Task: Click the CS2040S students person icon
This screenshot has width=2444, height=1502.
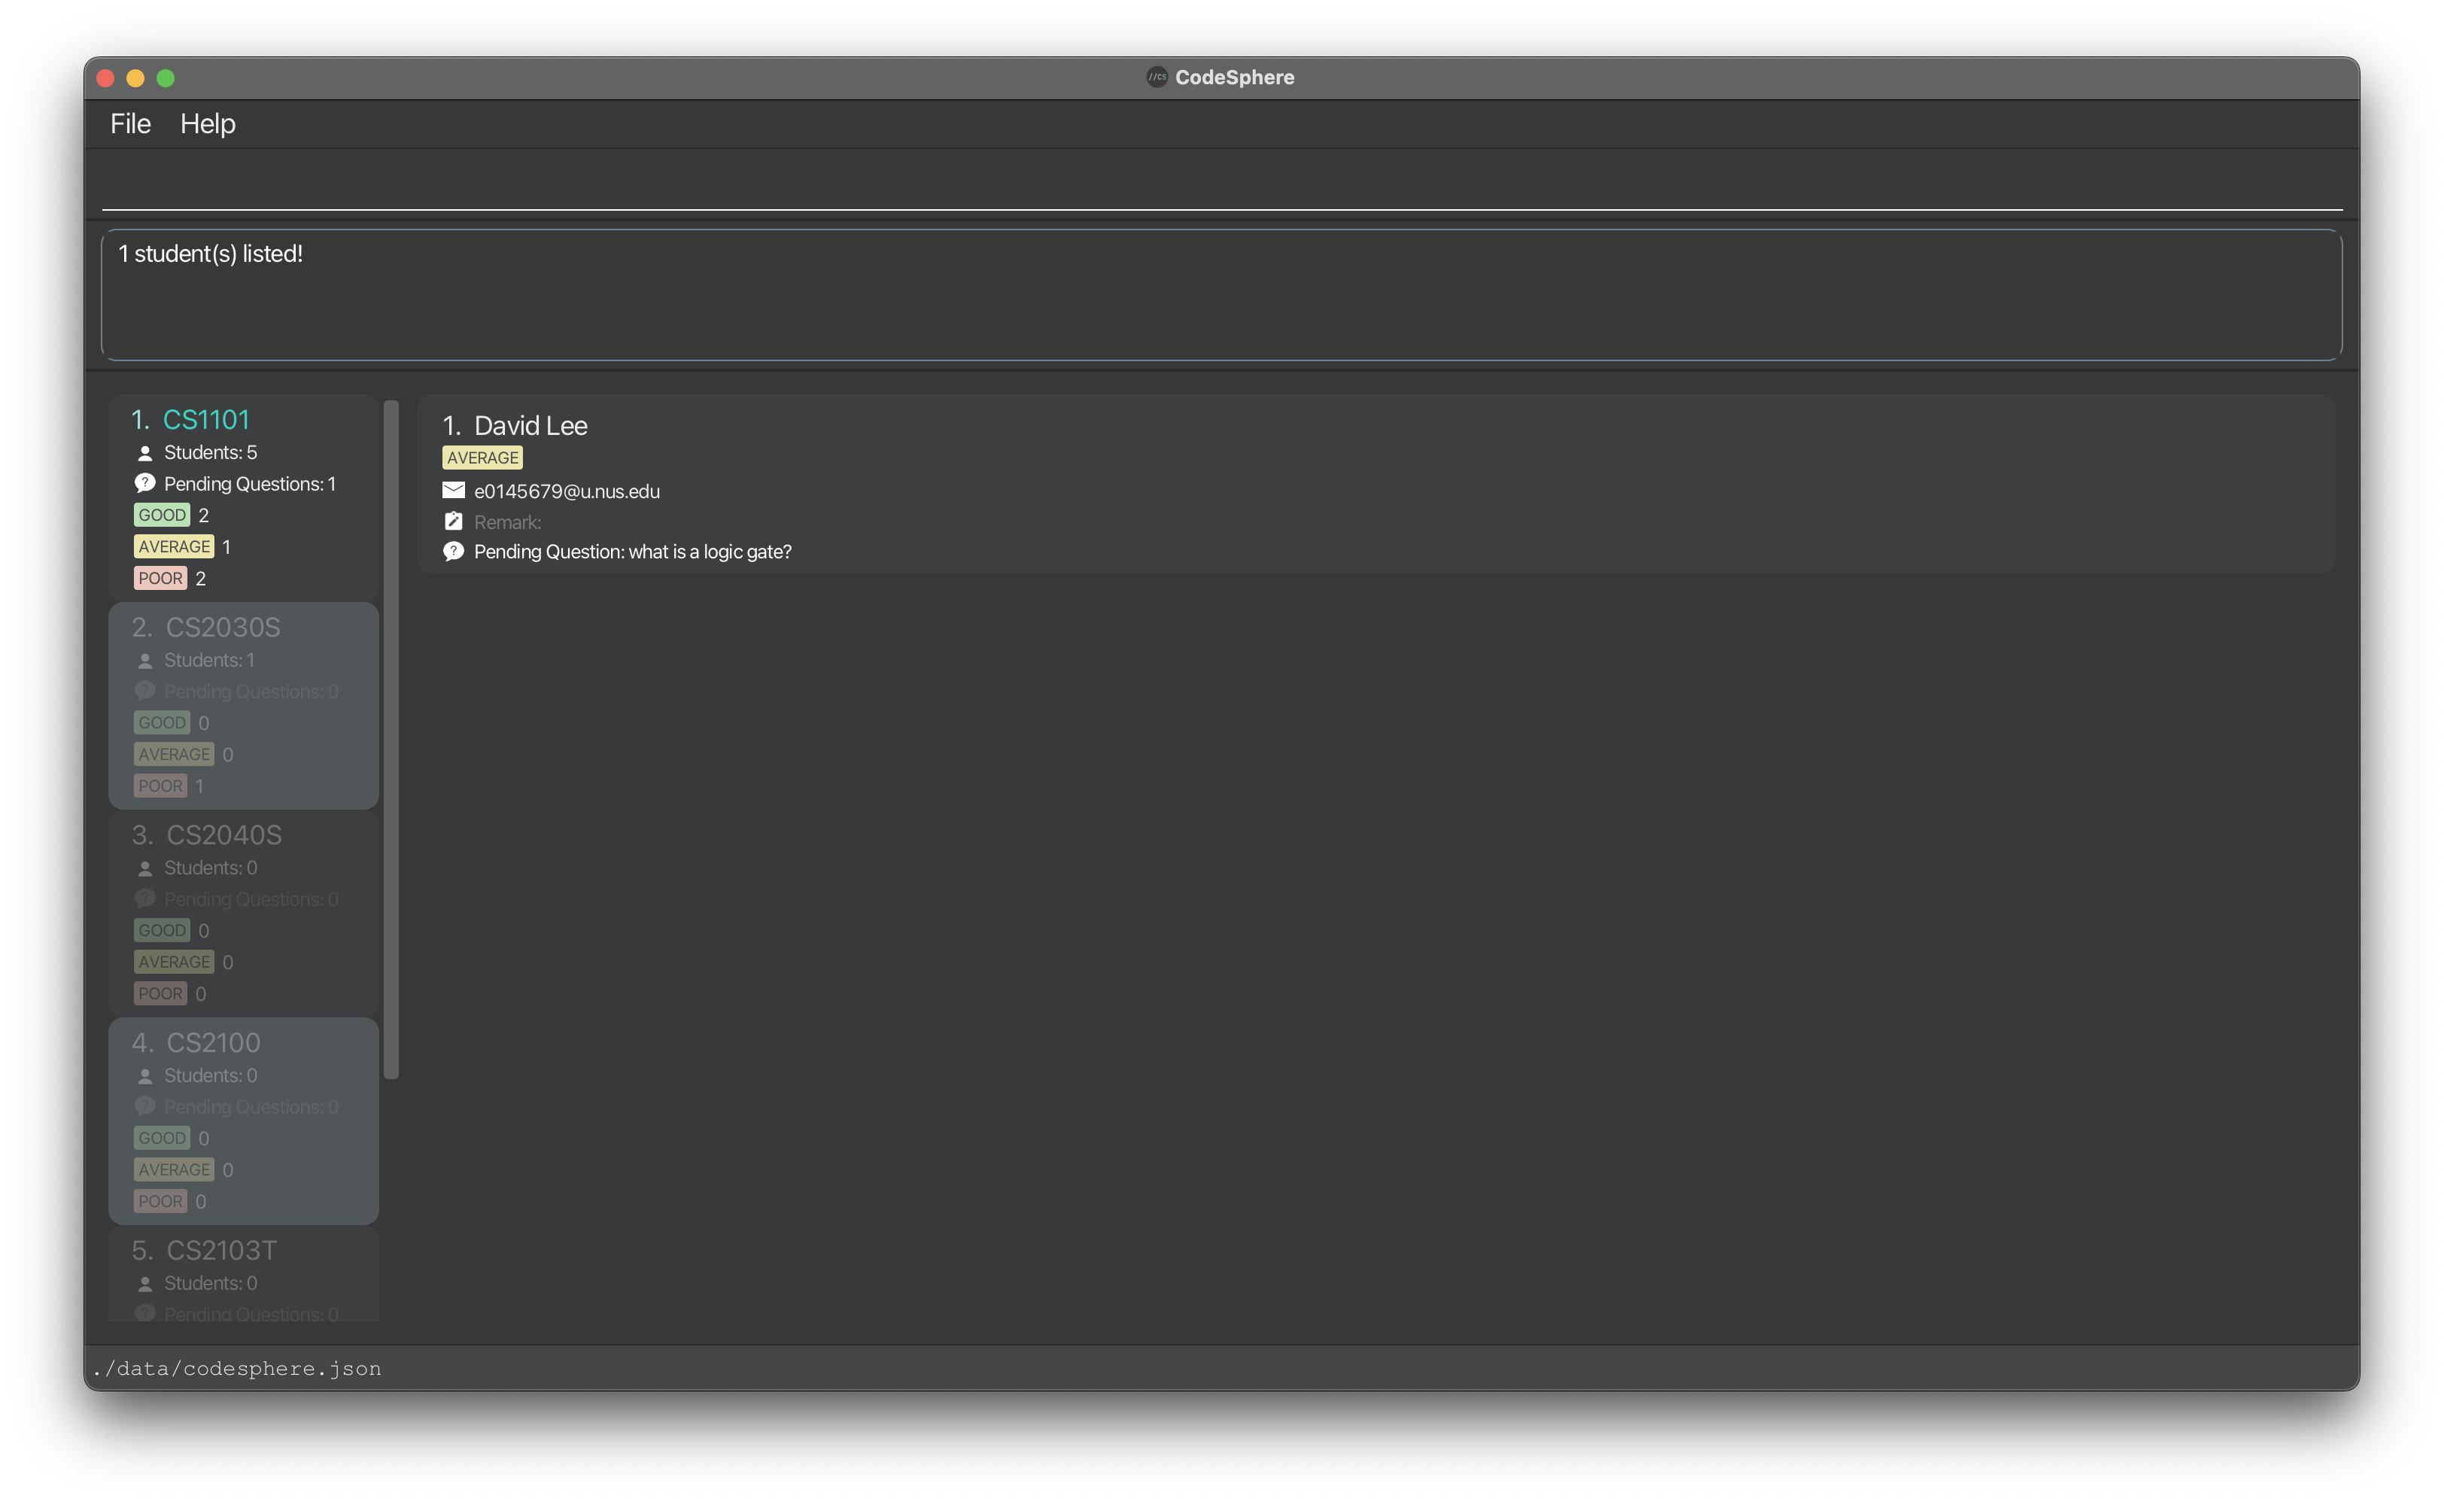Action: (x=145, y=868)
